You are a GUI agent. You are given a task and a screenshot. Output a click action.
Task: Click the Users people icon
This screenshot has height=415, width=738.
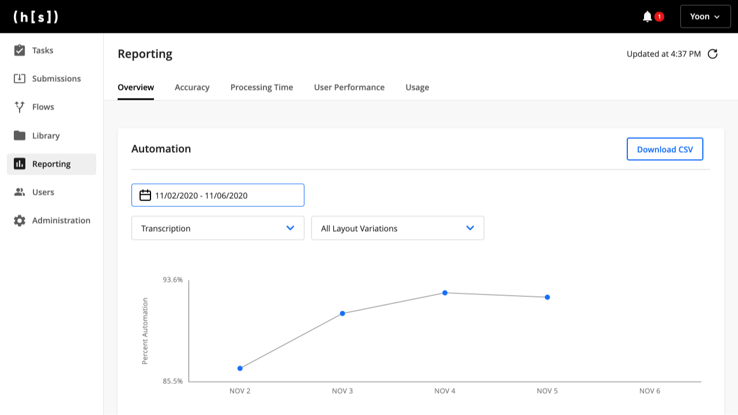(20, 192)
